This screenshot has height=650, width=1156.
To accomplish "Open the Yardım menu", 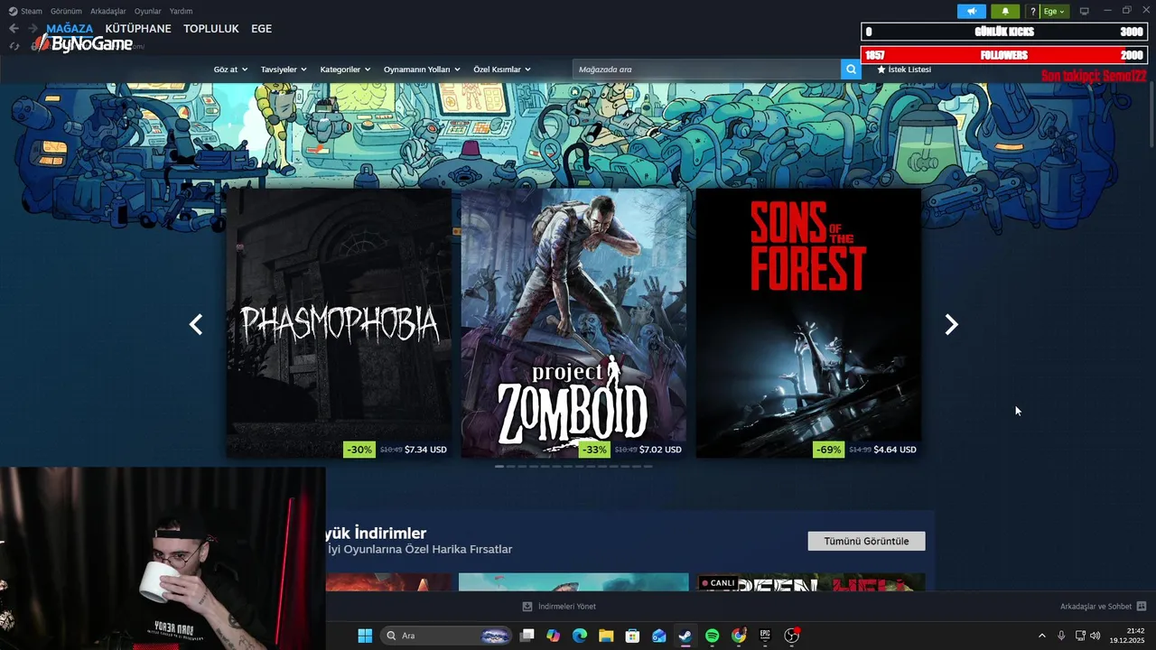I will coord(181,11).
